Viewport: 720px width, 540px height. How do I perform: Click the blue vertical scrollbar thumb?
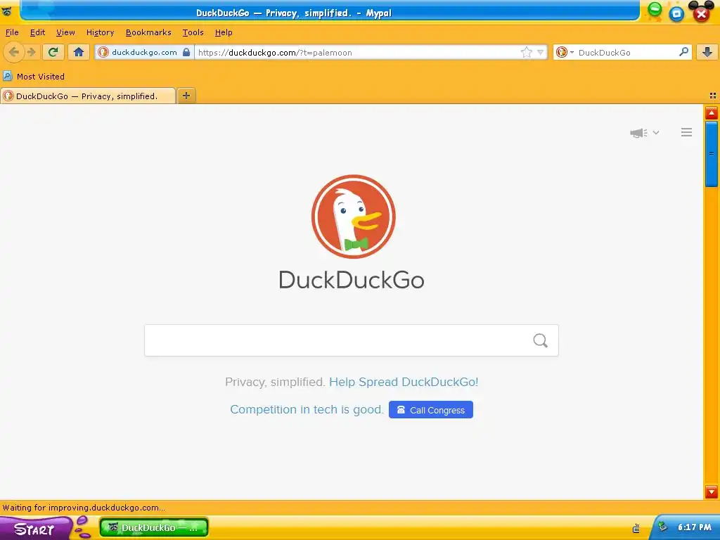point(712,154)
